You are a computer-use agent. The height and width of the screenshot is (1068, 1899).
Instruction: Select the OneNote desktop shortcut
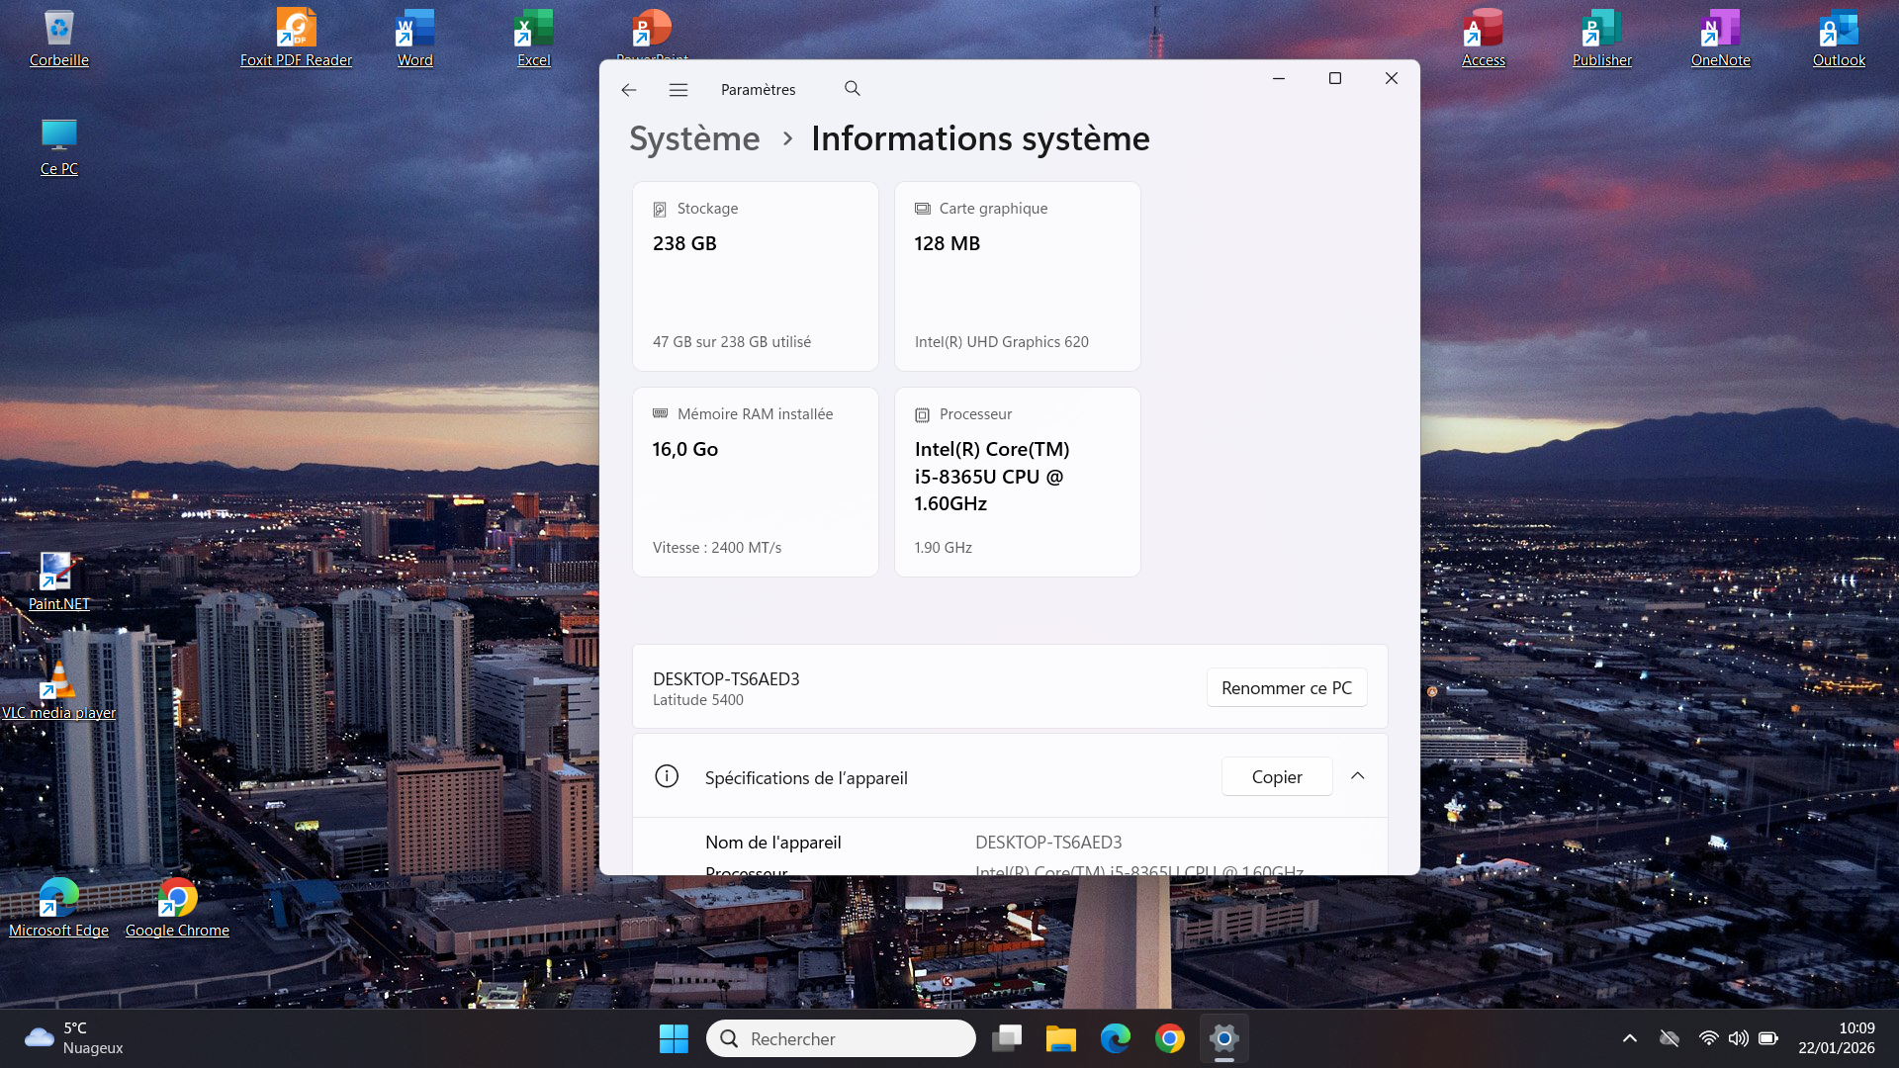tap(1721, 40)
